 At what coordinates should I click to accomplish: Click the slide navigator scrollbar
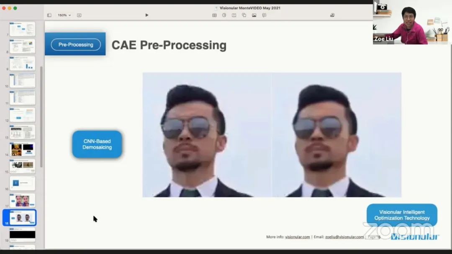[x=41, y=117]
